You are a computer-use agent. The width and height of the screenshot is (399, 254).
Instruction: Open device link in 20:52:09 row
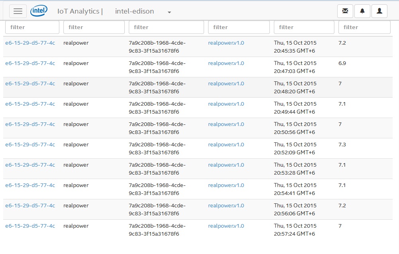[30, 145]
